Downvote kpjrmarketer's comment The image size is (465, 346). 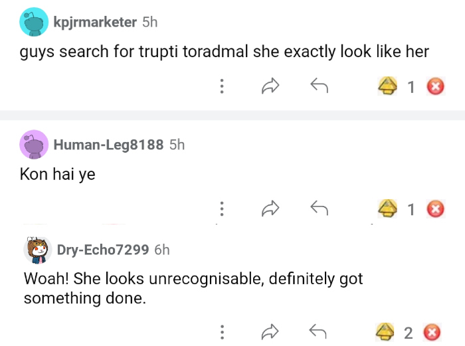[435, 86]
